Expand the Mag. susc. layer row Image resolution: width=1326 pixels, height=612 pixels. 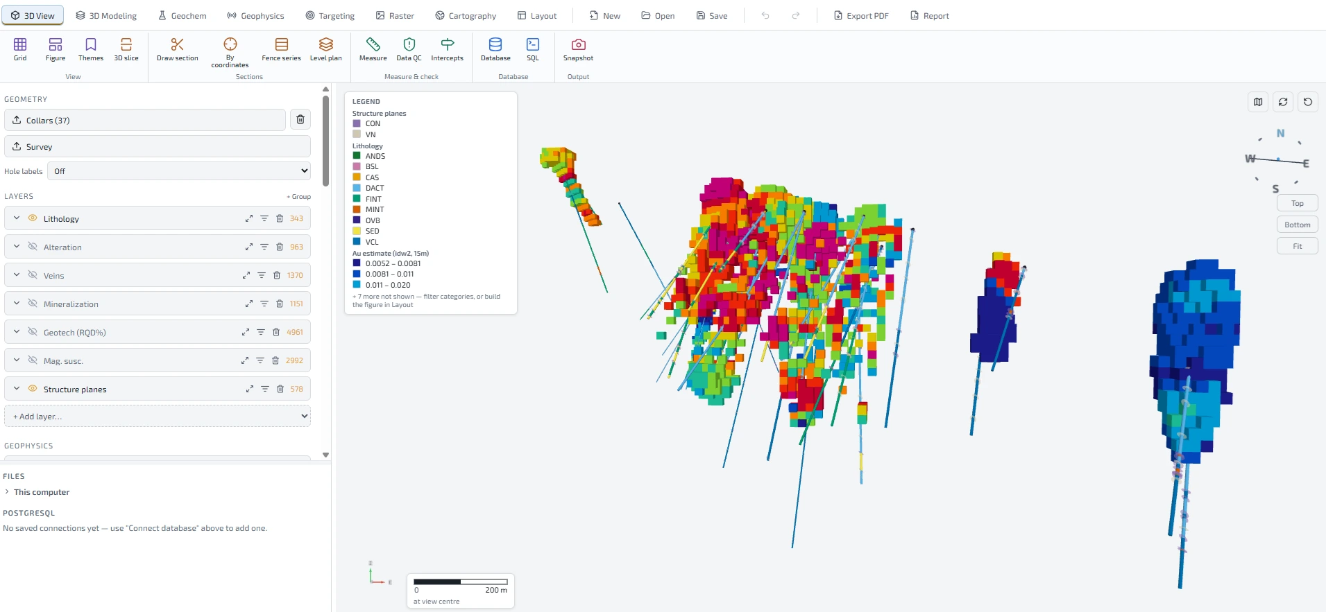point(17,360)
